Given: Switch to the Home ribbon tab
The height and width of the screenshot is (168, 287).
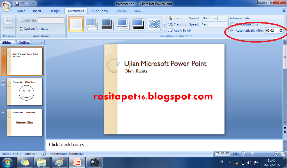Looking at the screenshot, I should tap(21, 11).
